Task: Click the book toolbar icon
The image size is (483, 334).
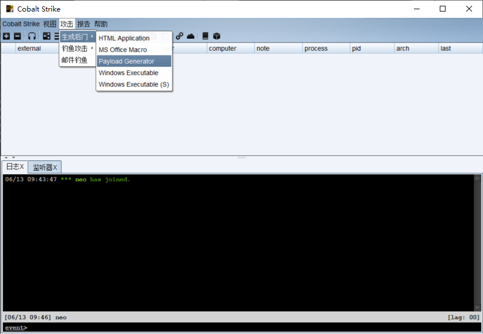Action: (205, 36)
